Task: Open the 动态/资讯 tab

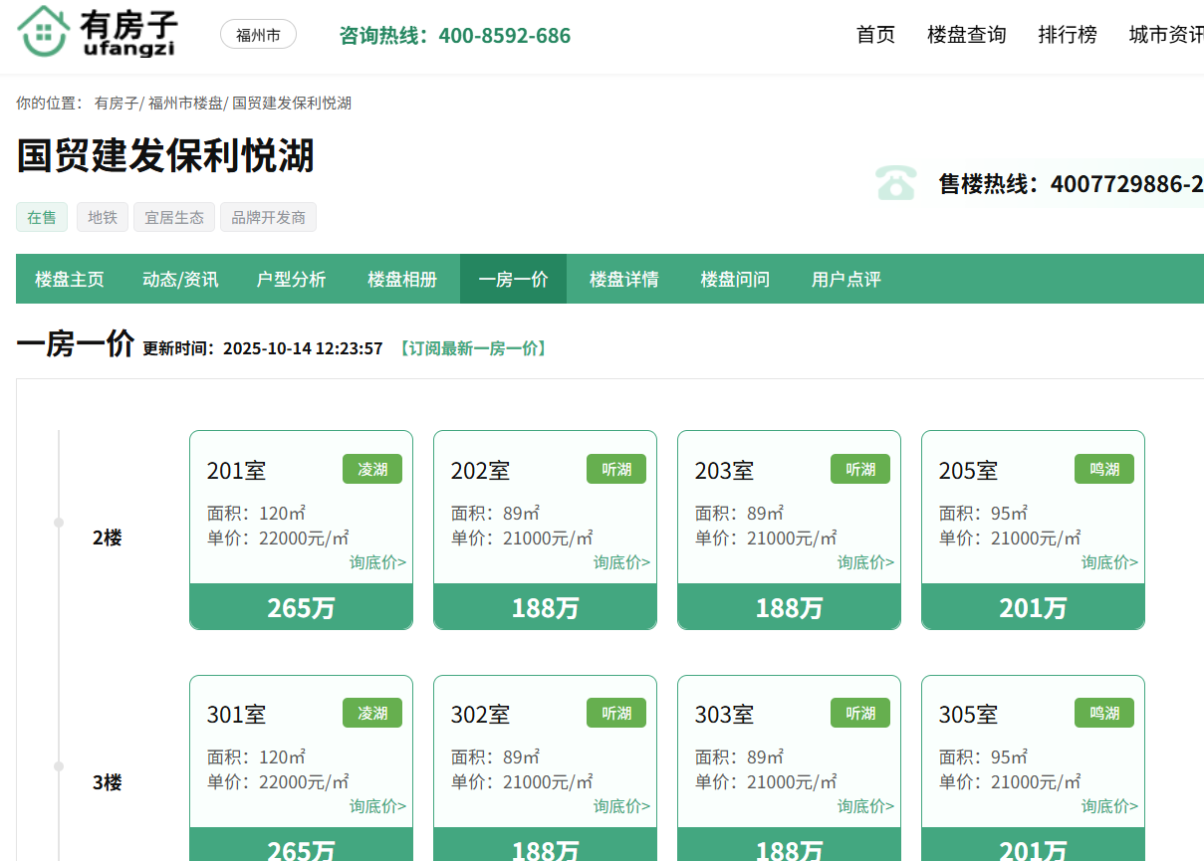Action: tap(180, 280)
